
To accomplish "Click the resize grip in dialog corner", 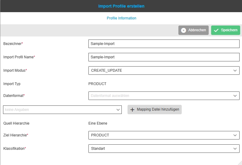I will [239, 162].
